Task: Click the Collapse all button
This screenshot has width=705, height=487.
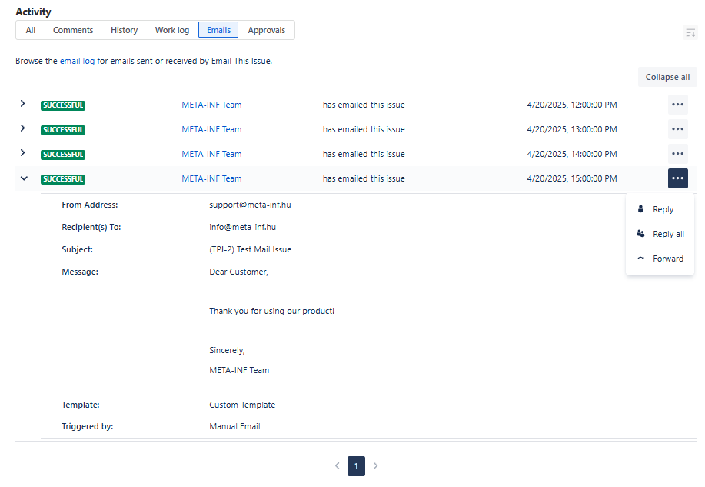Action: (x=667, y=77)
